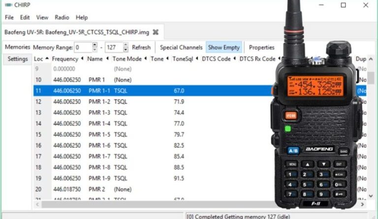The height and width of the screenshot is (219, 378).
Task: Click the Tone column header
Action: 159,59
